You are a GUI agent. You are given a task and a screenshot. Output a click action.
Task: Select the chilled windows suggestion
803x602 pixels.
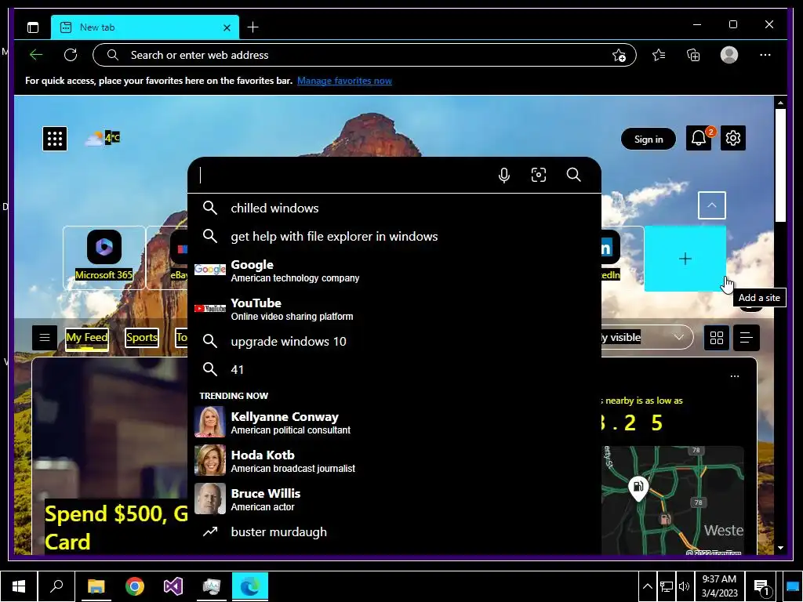[x=394, y=208]
